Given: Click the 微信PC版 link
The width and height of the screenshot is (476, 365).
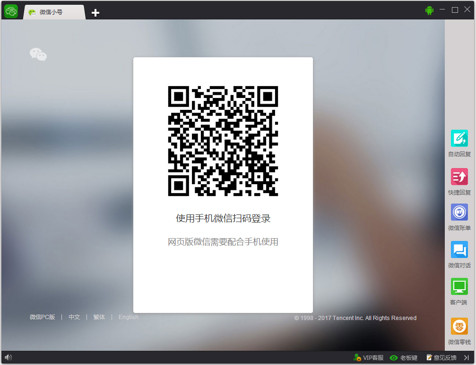Looking at the screenshot, I should click(42, 317).
